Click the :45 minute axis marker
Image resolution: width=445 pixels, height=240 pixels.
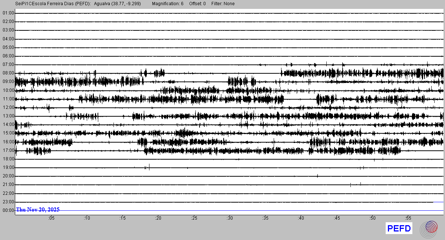pos(337,218)
